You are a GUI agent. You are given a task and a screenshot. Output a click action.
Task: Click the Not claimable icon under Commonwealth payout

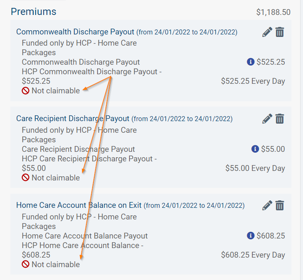point(25,90)
